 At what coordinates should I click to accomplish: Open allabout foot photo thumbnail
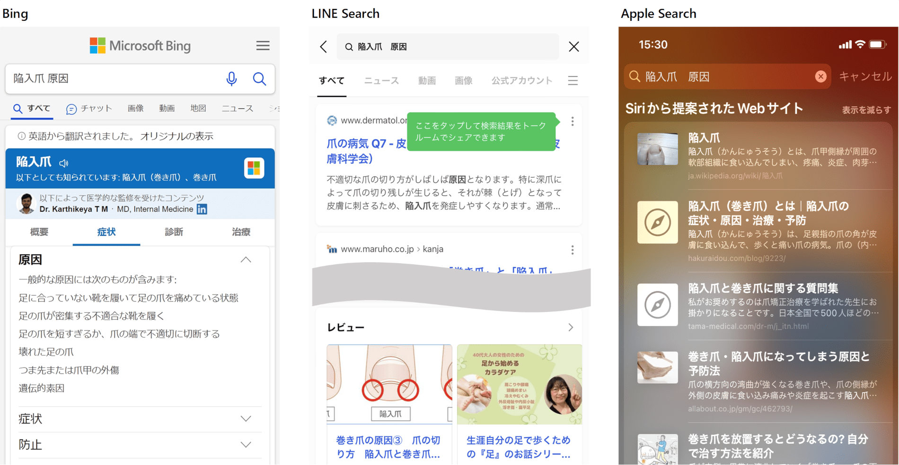coord(658,367)
